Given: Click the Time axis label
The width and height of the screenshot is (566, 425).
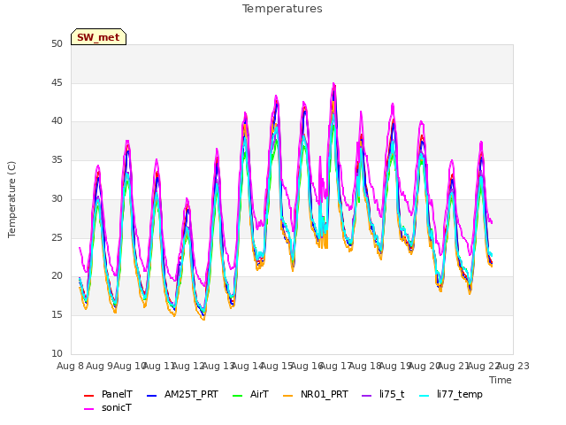Looking at the screenshot, I should tap(501, 380).
